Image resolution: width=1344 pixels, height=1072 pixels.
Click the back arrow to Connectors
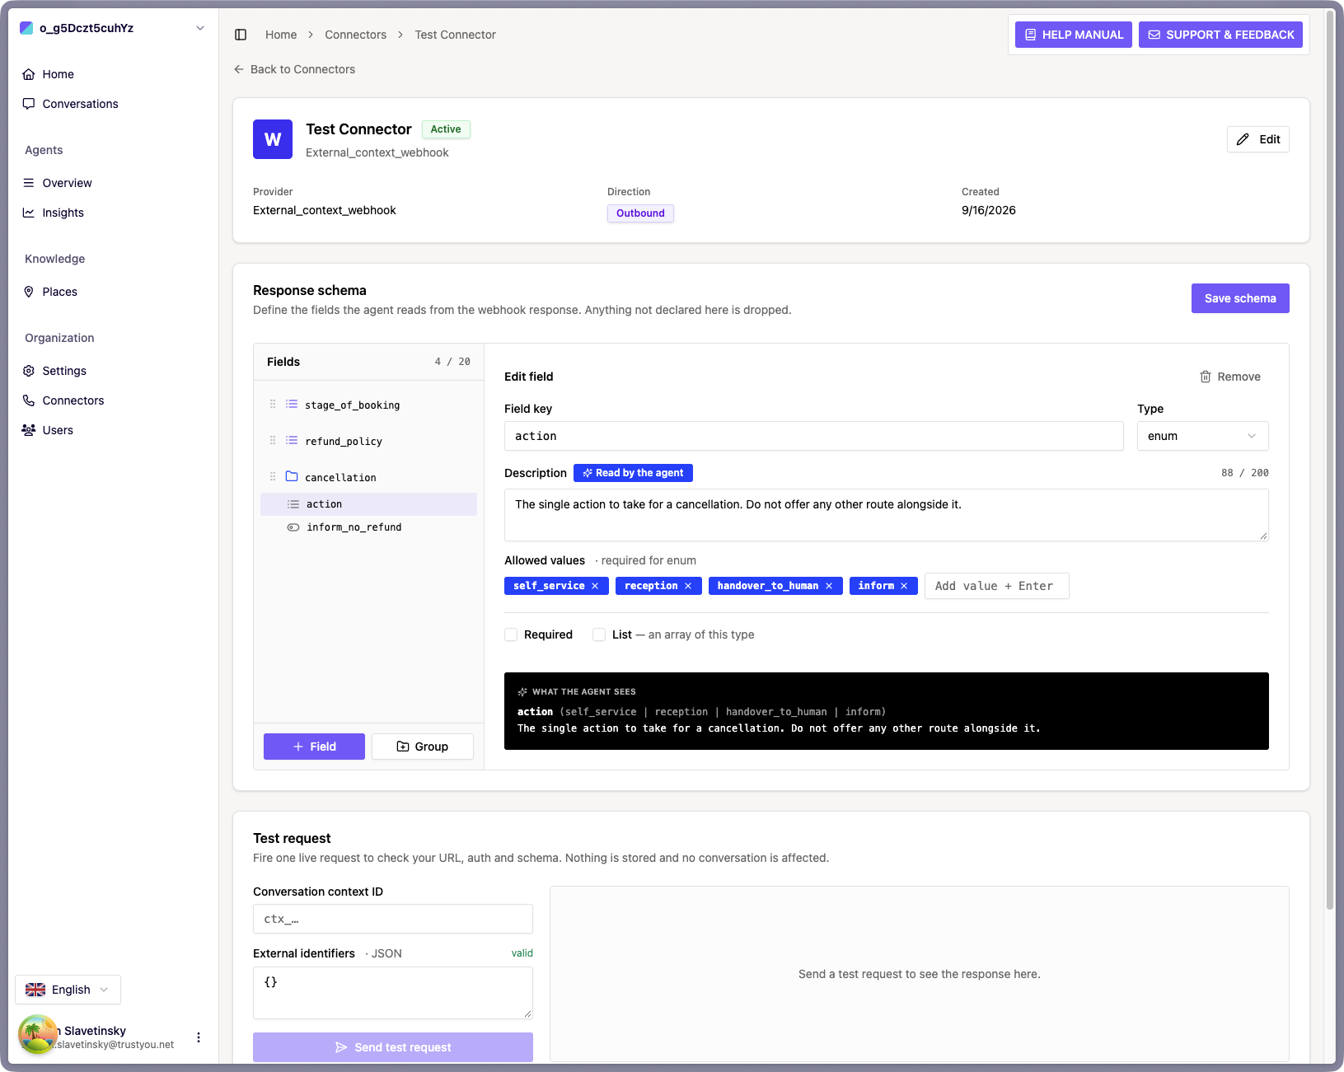[x=239, y=69]
